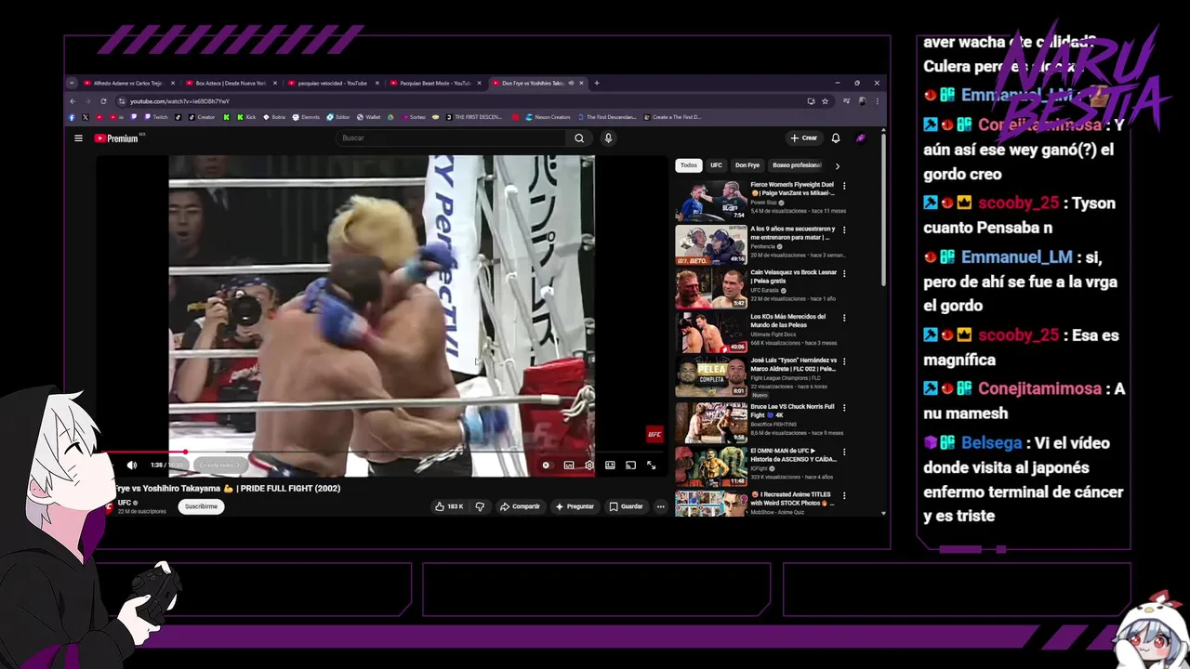1190x669 pixels.
Task: Mute the video volume speaker icon
Action: pyautogui.click(x=131, y=466)
